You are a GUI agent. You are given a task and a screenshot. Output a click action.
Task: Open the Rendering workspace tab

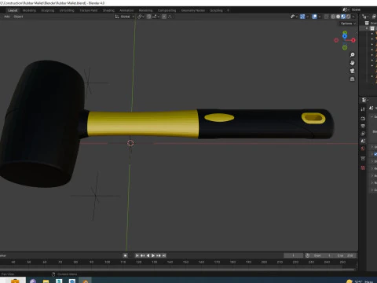coord(145,10)
